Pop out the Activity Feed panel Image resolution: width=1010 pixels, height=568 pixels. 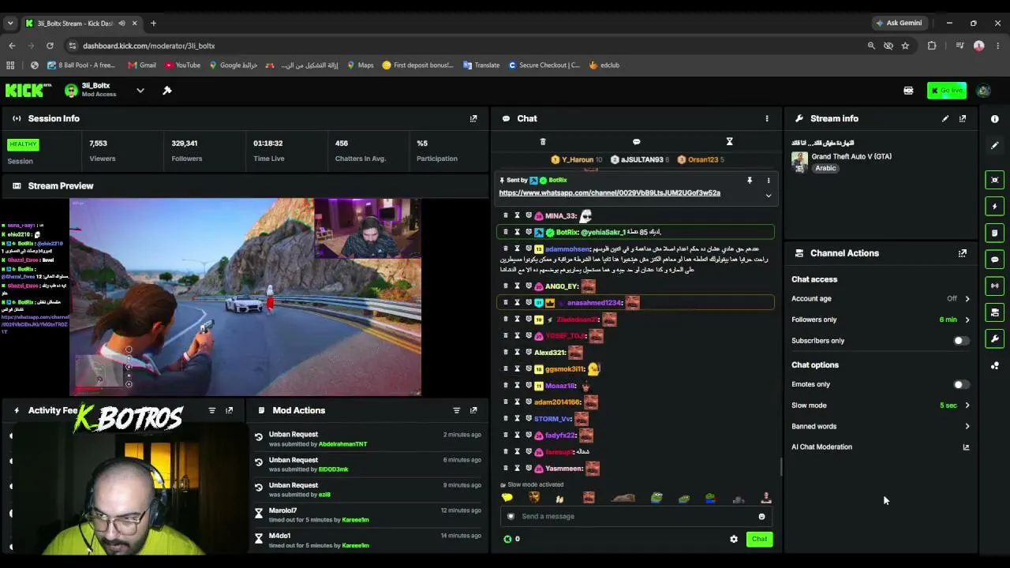click(x=229, y=410)
